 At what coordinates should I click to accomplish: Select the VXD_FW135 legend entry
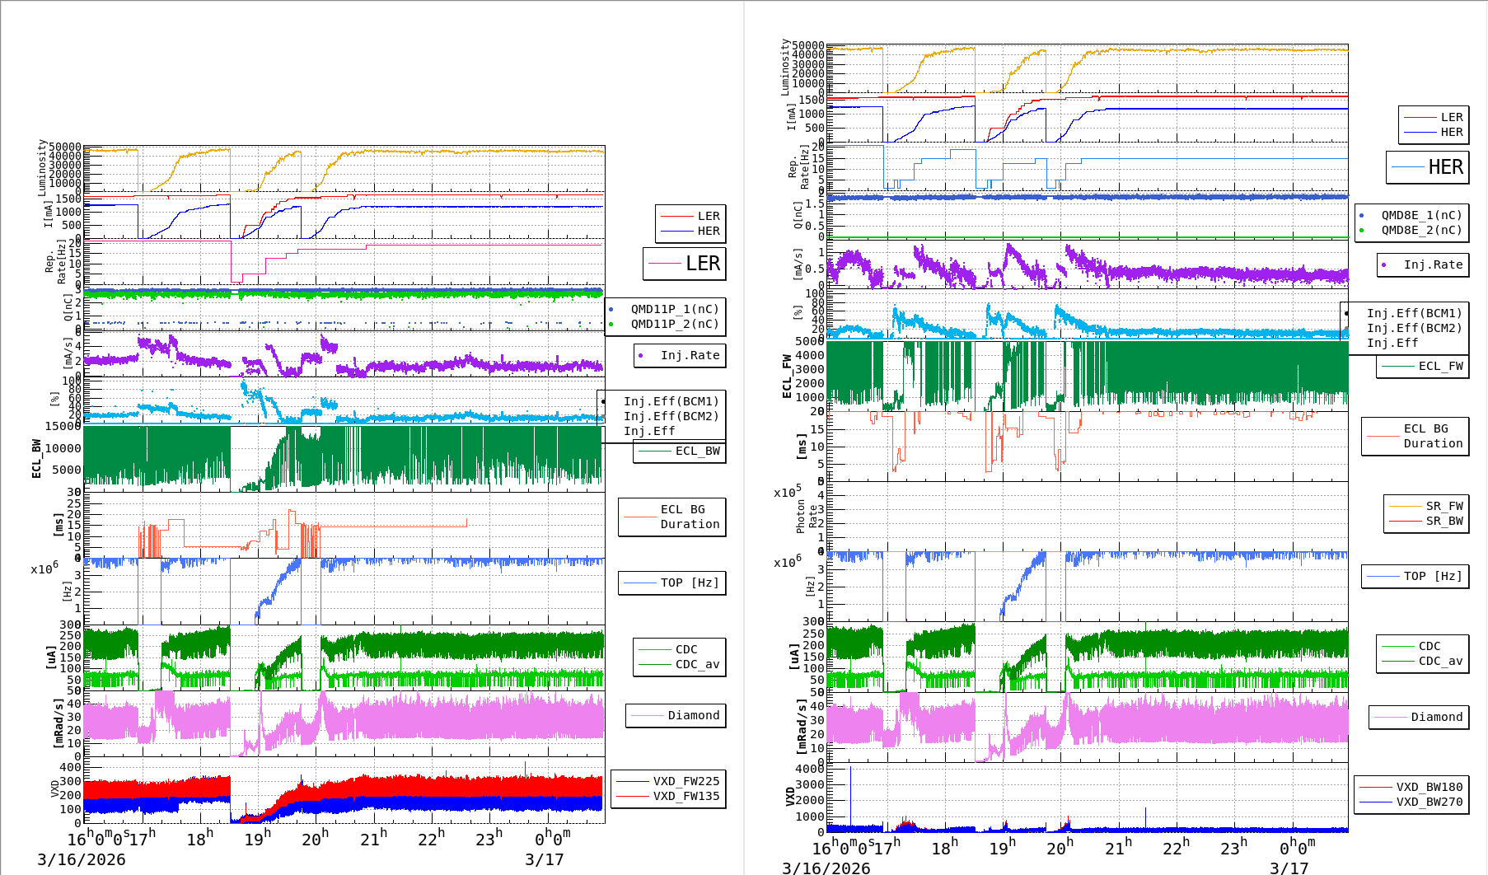(668, 796)
